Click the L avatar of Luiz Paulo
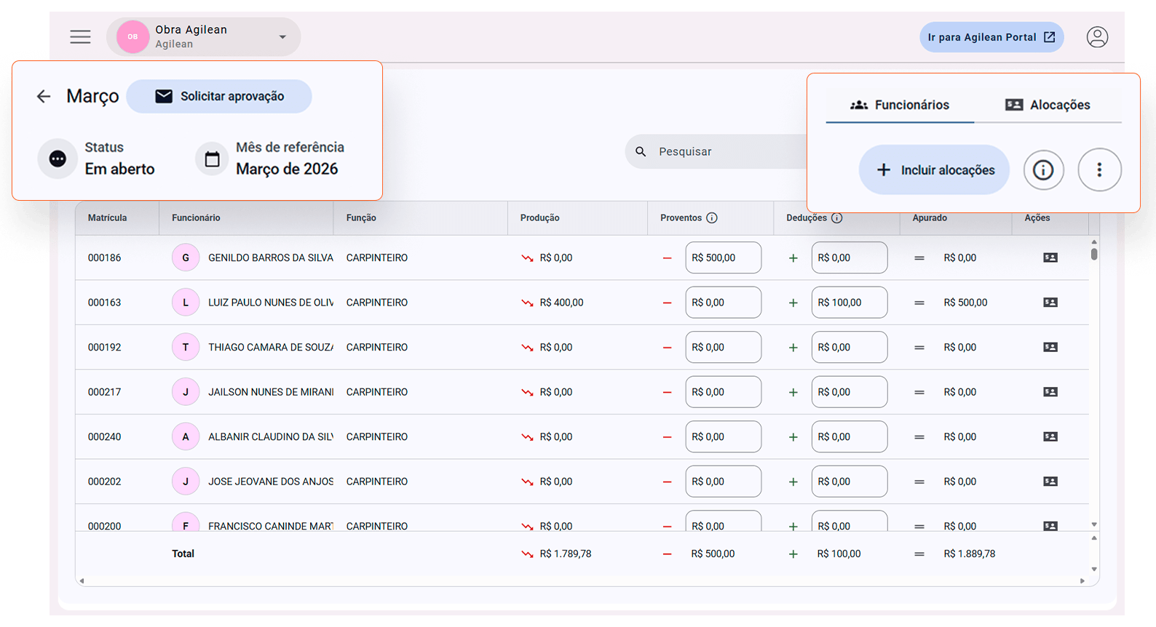The image size is (1156, 627). tap(186, 303)
